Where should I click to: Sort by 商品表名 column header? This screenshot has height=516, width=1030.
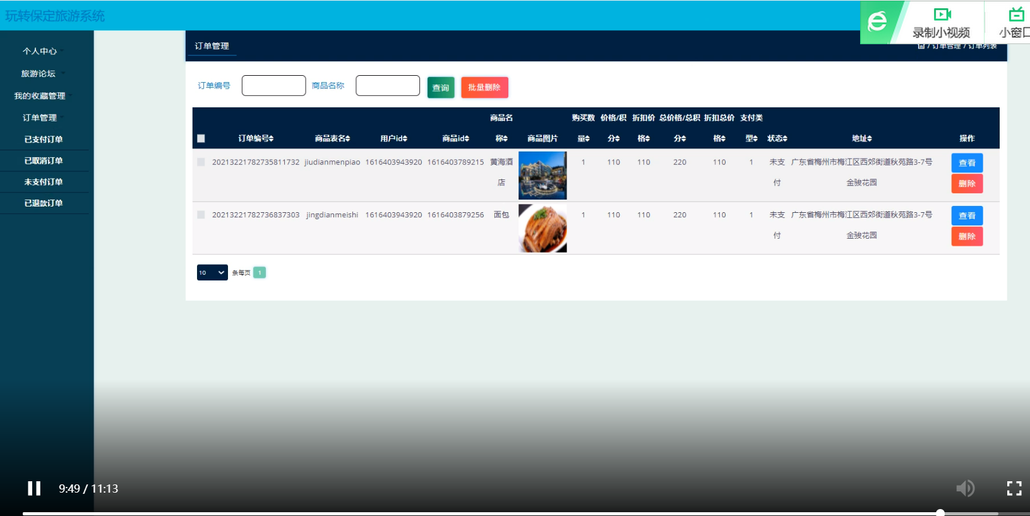[x=332, y=138]
